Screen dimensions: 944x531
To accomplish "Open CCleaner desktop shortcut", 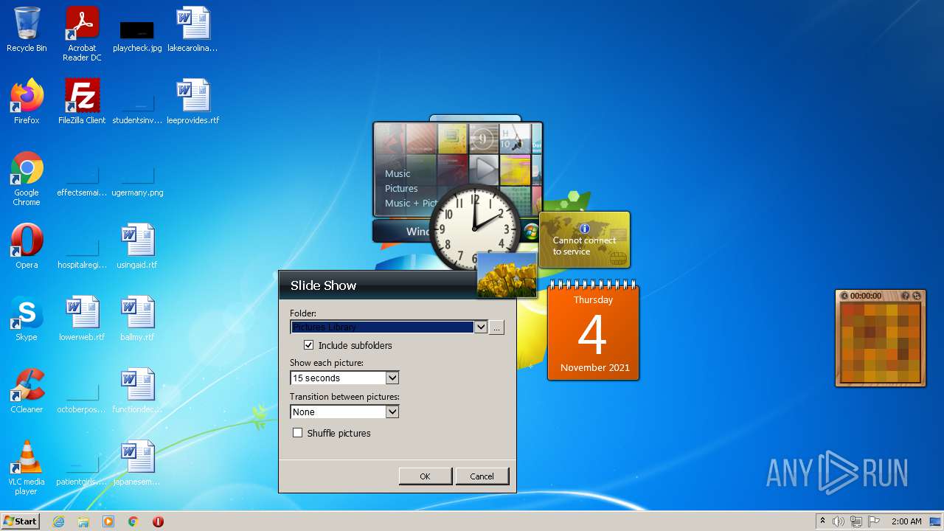I will coord(27,391).
